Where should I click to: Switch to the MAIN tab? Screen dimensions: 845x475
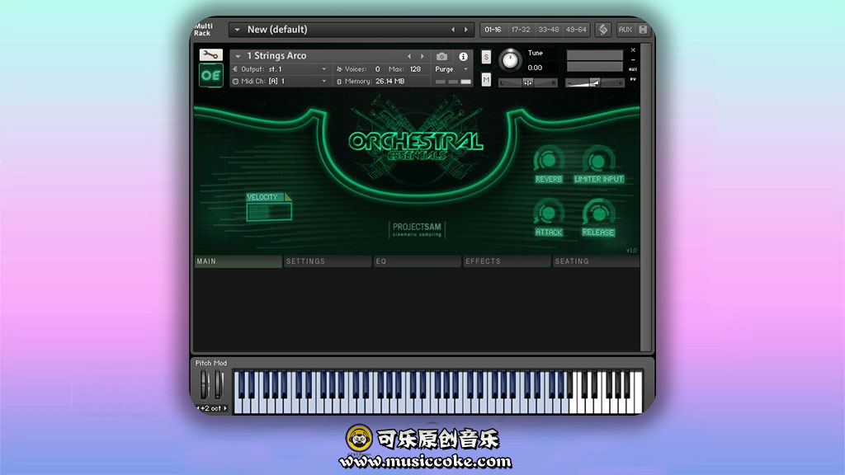[238, 261]
